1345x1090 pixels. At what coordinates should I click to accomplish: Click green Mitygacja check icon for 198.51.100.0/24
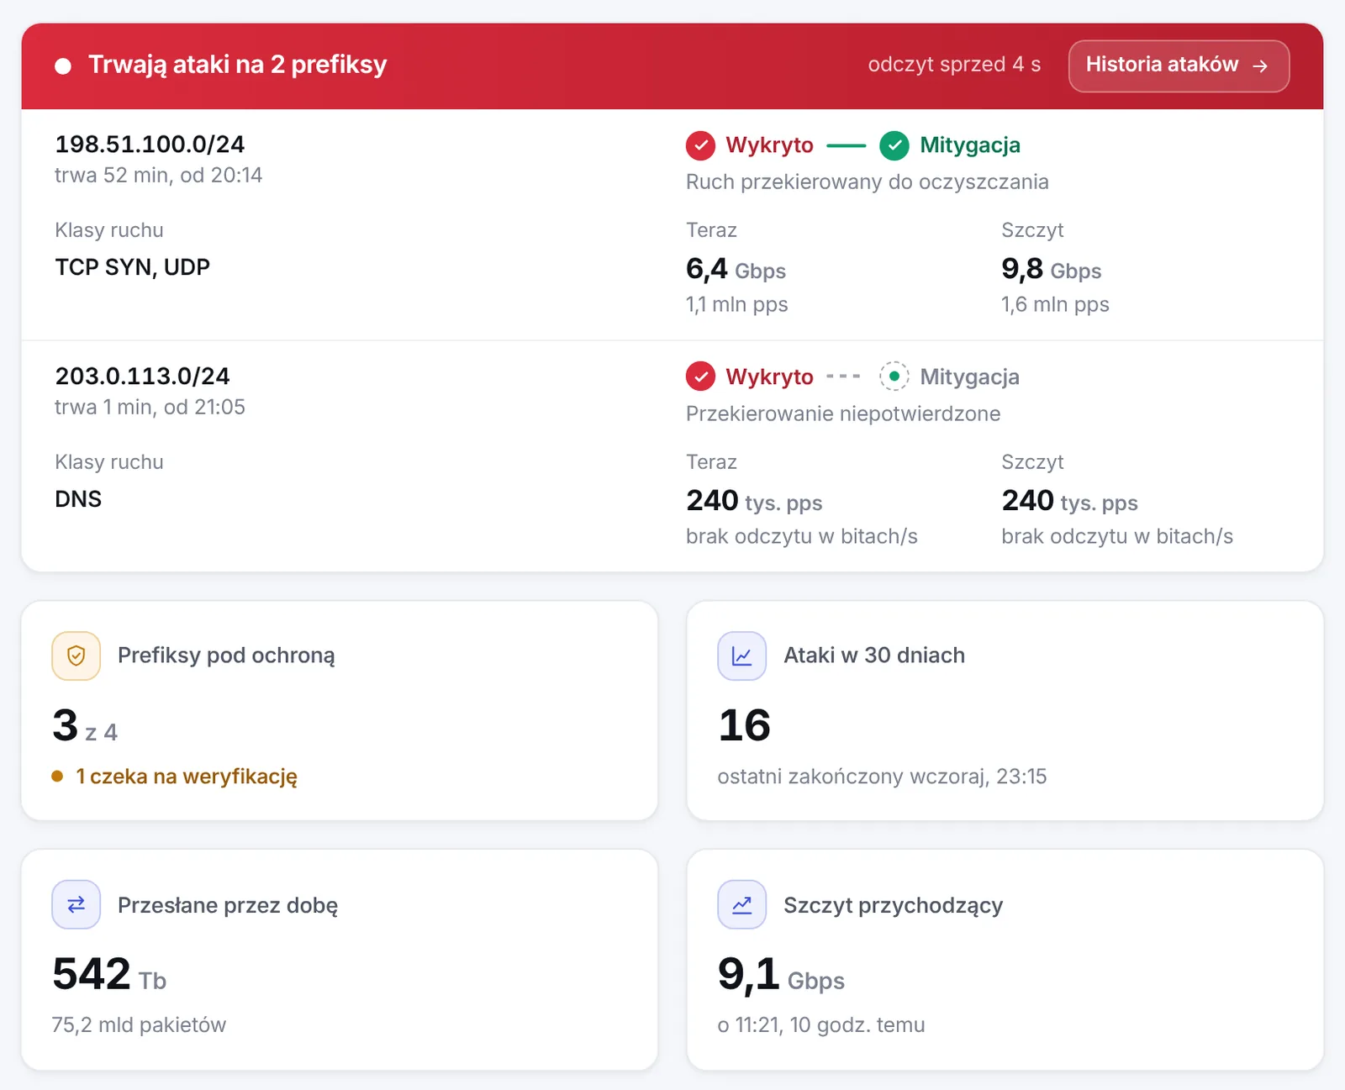(894, 145)
